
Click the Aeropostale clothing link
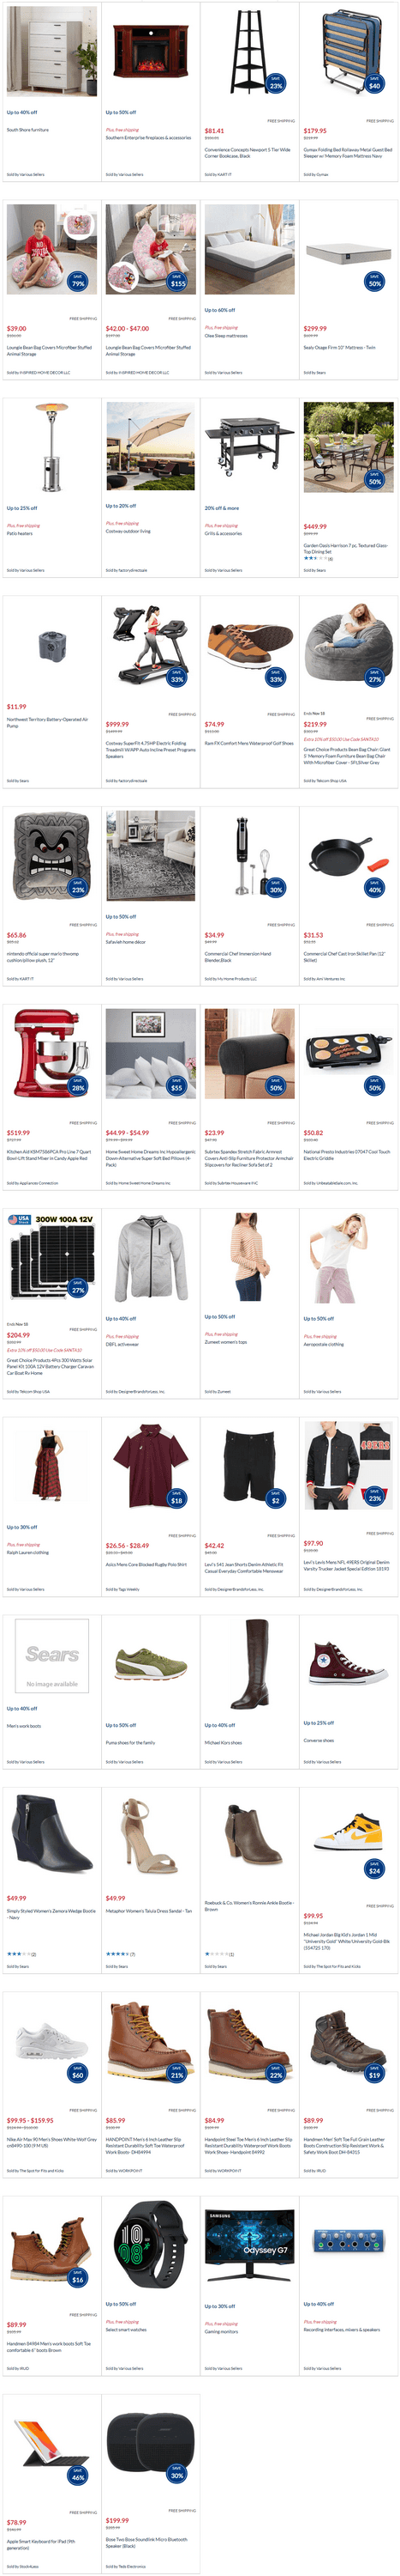(323, 1344)
